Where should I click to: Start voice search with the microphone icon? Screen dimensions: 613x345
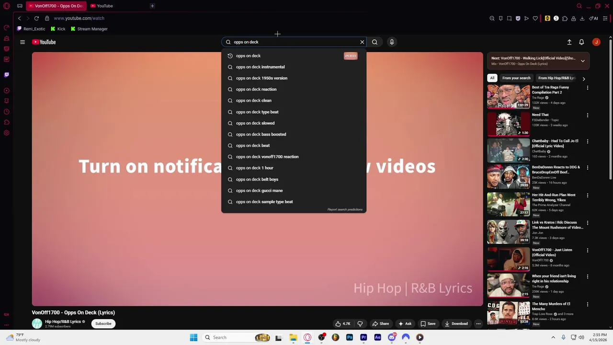tap(392, 42)
